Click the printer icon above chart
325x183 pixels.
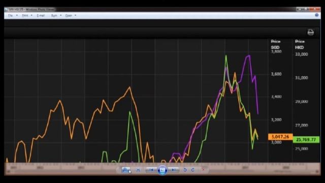[x=310, y=32]
